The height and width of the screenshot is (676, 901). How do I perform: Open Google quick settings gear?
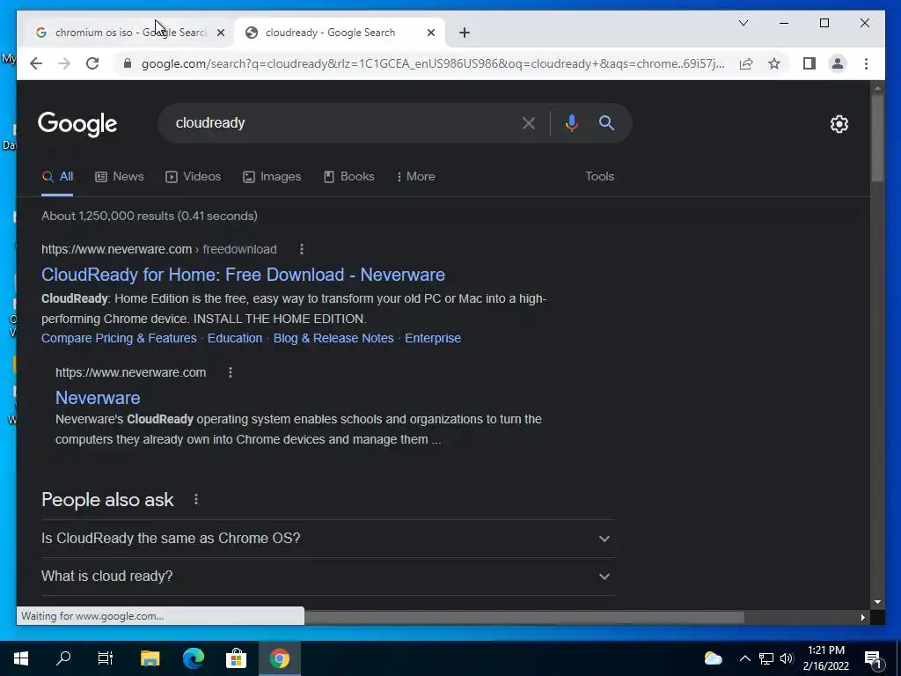839,123
